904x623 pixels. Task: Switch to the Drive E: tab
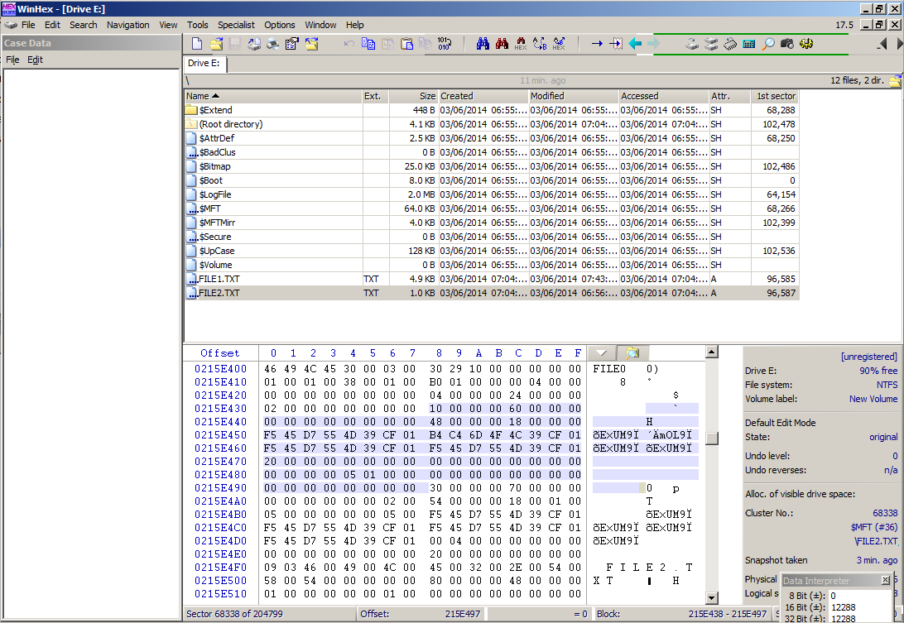[205, 63]
